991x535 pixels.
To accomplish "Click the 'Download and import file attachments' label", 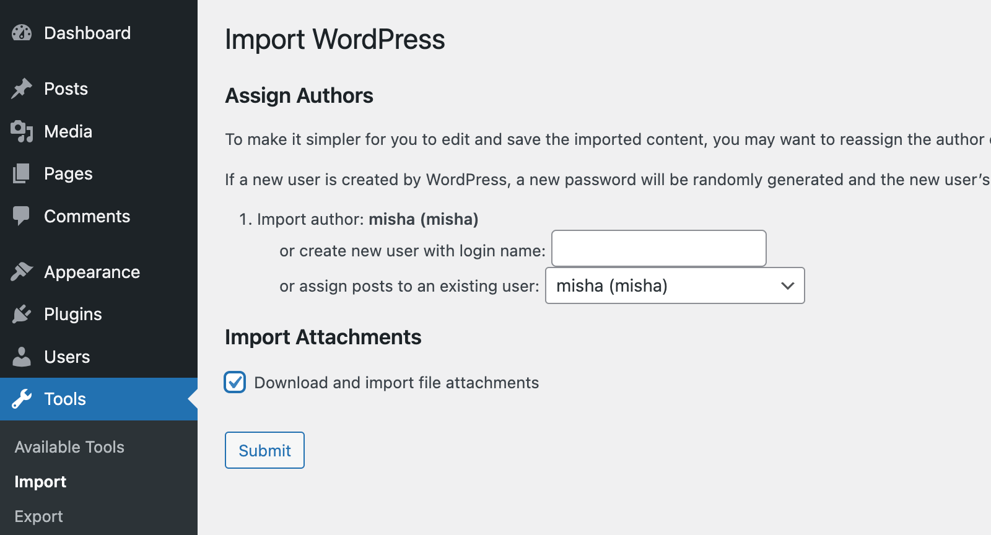I will pos(396,383).
